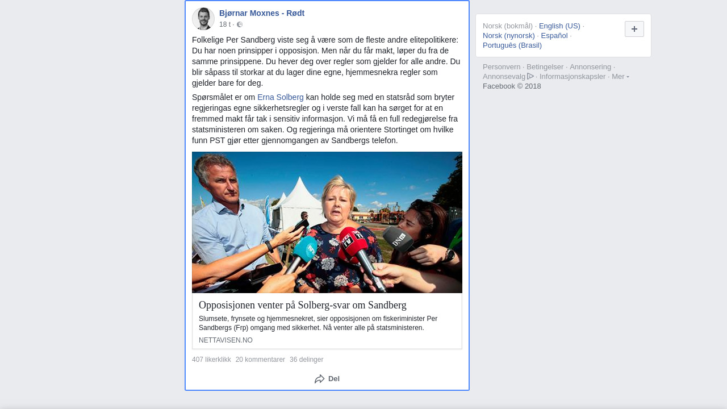The image size is (727, 409).
Task: Click the Del share arrow icon
Action: [x=320, y=379]
